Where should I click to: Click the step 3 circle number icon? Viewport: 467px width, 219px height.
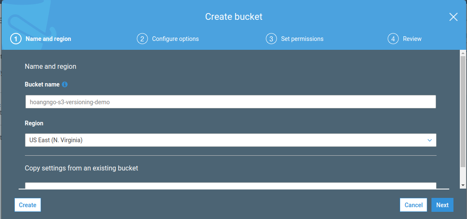[x=271, y=39]
